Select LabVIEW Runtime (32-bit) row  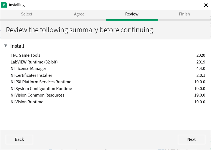[x=108, y=62]
